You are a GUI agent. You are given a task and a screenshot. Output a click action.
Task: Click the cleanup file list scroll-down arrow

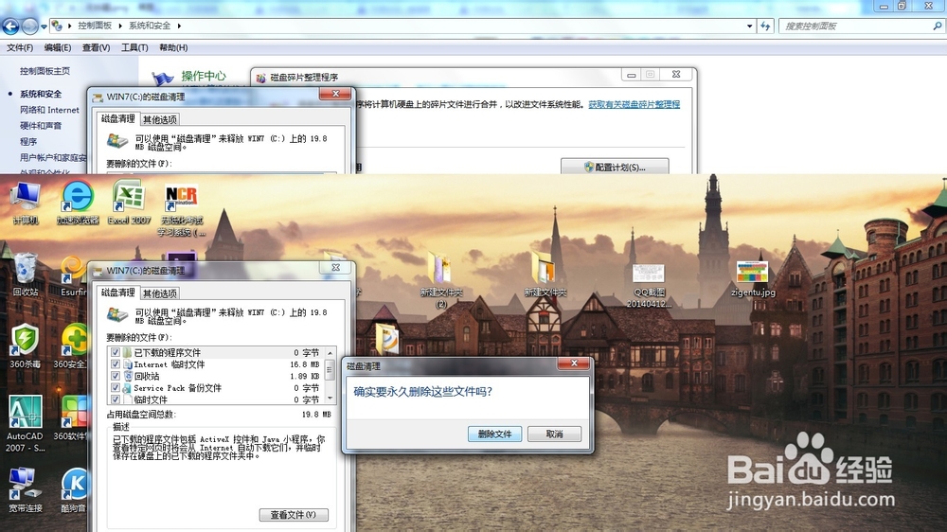click(330, 399)
